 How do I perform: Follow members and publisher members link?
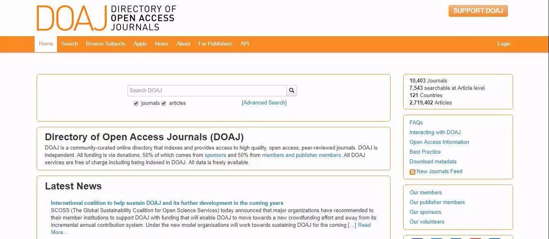tap(302, 155)
